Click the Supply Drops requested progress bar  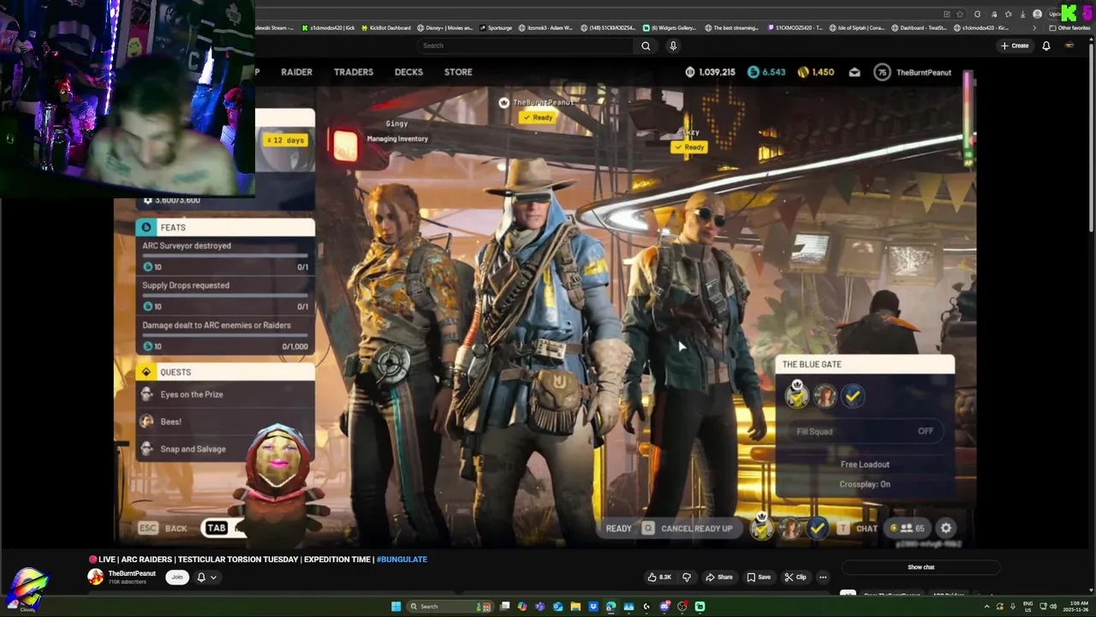point(224,296)
